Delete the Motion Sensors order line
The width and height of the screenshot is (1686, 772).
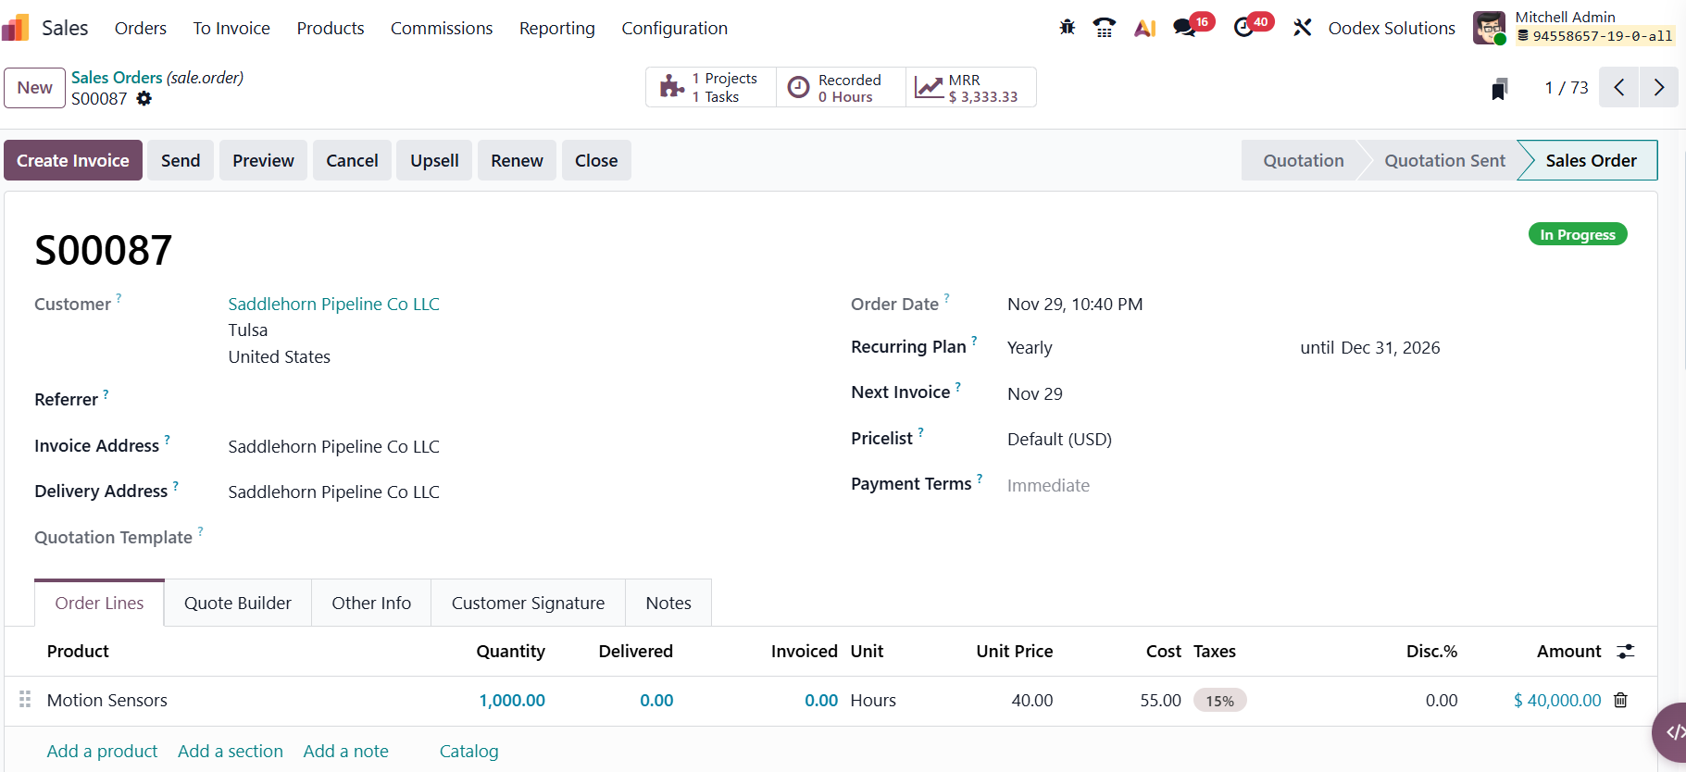pyautogui.click(x=1620, y=701)
